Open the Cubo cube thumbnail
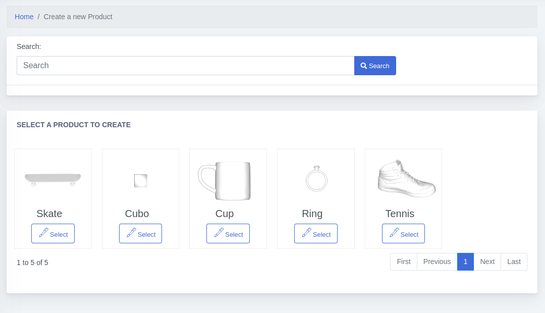Viewport: 545px width, 313px height. pyautogui.click(x=140, y=180)
